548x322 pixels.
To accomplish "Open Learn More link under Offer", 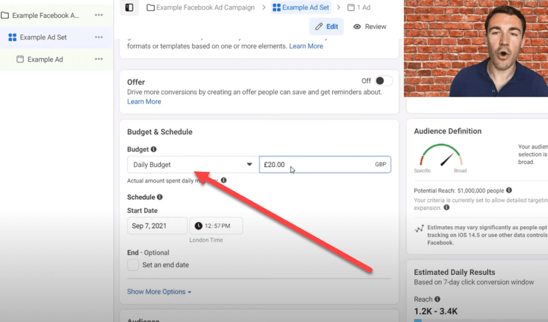I will pos(144,102).
